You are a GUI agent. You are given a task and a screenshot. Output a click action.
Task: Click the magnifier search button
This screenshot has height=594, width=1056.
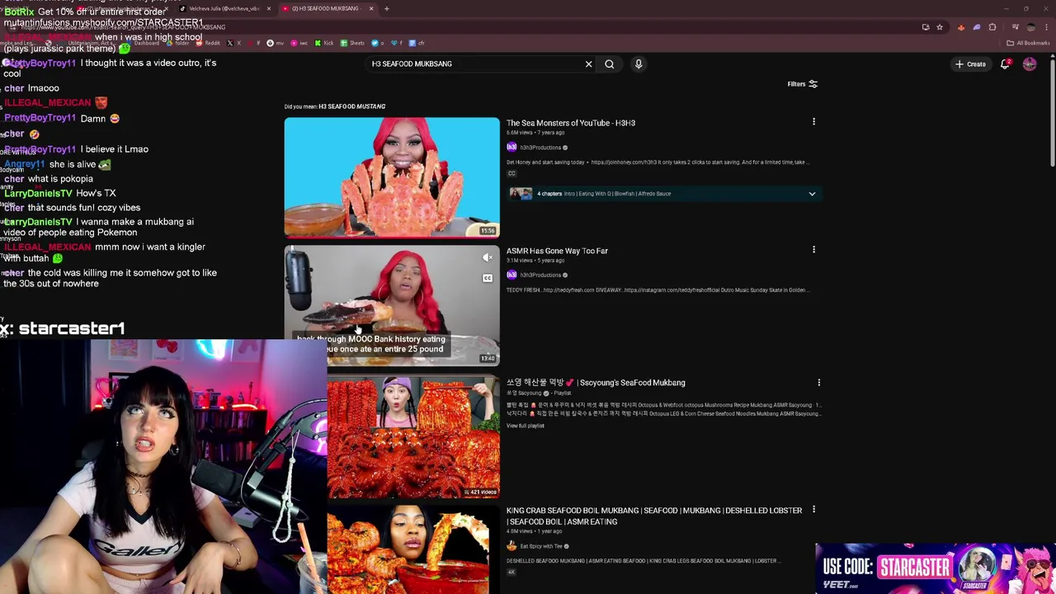coord(610,64)
